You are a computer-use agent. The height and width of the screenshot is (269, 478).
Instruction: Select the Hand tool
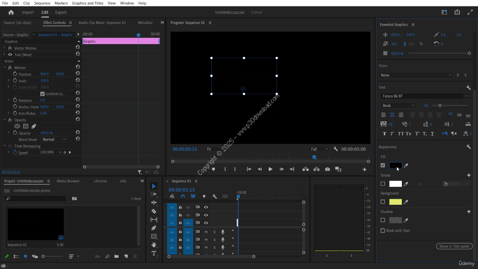[154, 245]
